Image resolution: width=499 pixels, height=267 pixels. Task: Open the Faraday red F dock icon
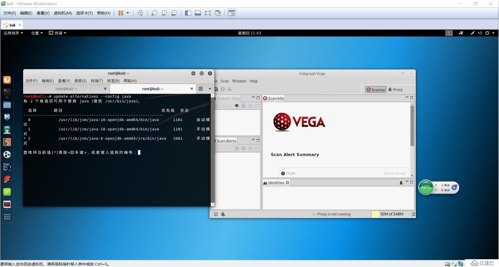tap(7, 179)
